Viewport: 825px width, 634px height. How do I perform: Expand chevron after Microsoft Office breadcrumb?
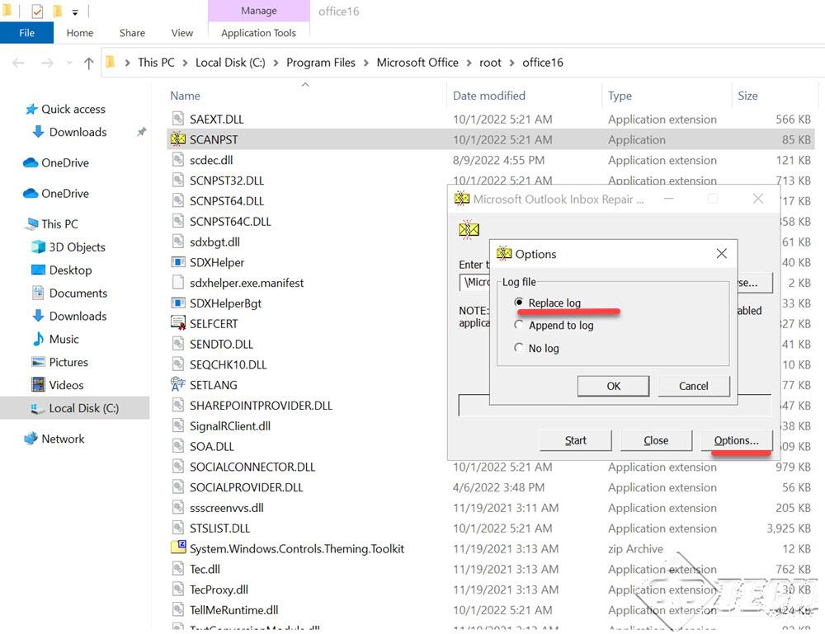(469, 63)
